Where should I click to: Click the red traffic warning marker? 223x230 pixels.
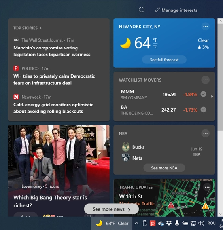171,205
